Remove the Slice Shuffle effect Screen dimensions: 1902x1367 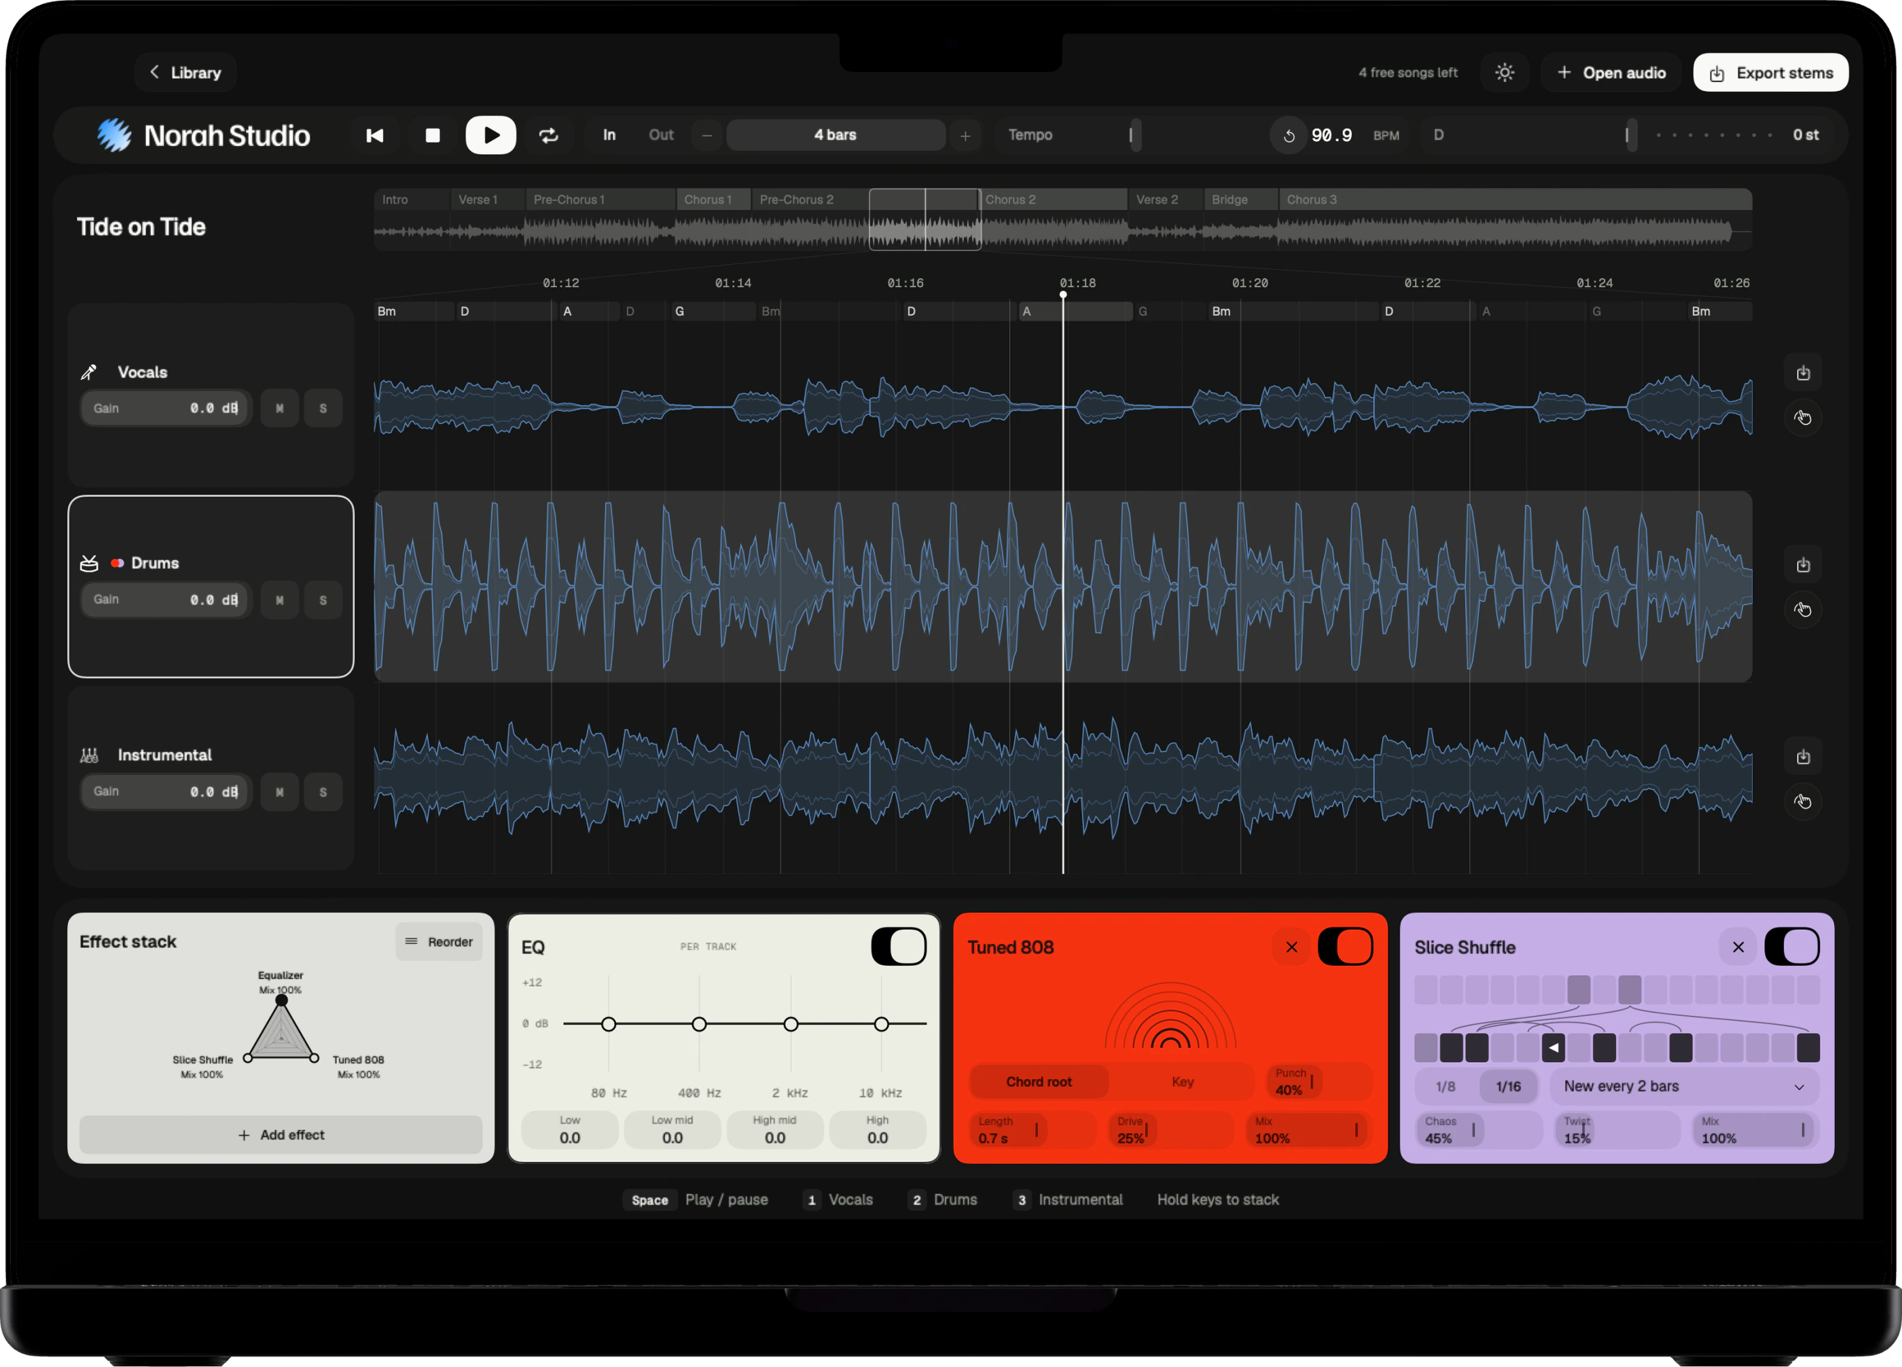point(1738,947)
